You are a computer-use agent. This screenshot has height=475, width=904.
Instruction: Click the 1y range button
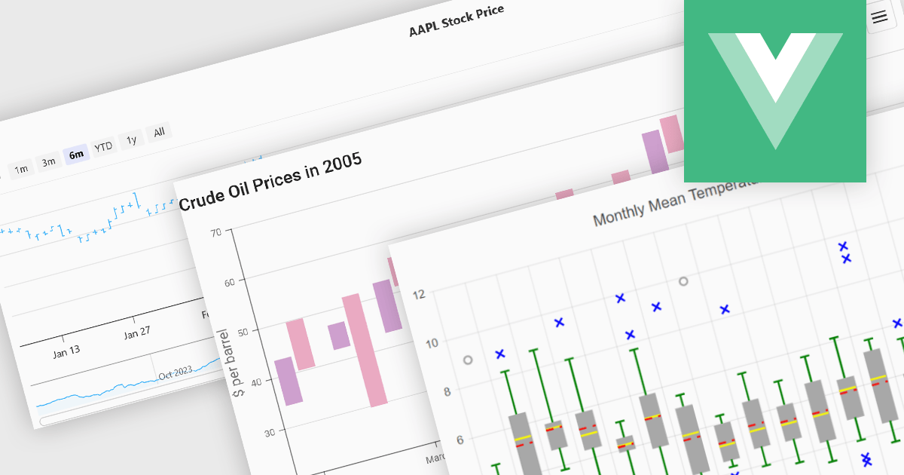click(131, 139)
